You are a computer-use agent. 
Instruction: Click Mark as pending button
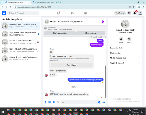point(60,33)
